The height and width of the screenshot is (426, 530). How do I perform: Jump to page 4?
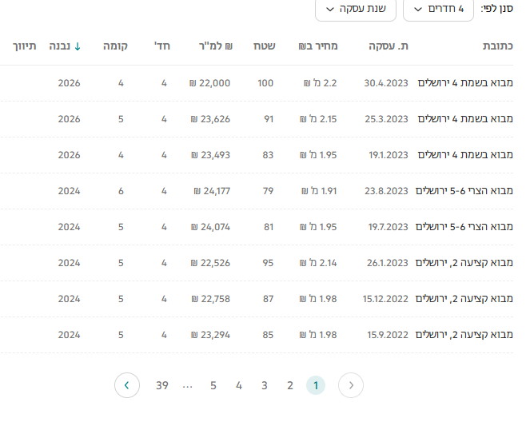click(x=239, y=385)
